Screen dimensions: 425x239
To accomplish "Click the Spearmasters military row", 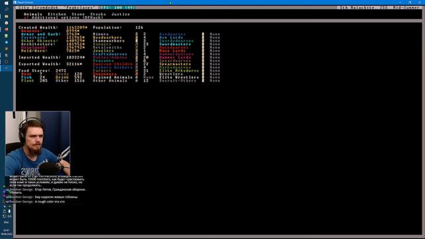I will point(190,64).
